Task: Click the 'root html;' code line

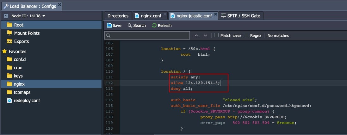Action: [x=195, y=54]
